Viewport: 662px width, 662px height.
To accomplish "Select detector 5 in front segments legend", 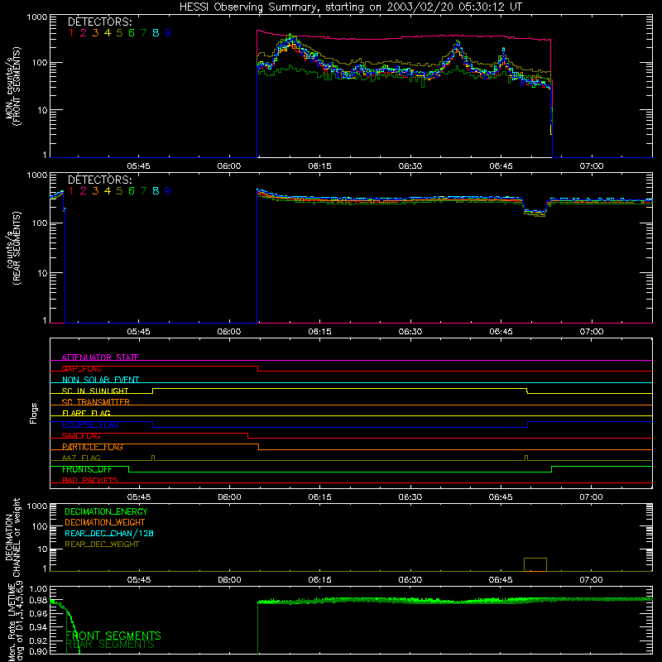I will 119,33.
